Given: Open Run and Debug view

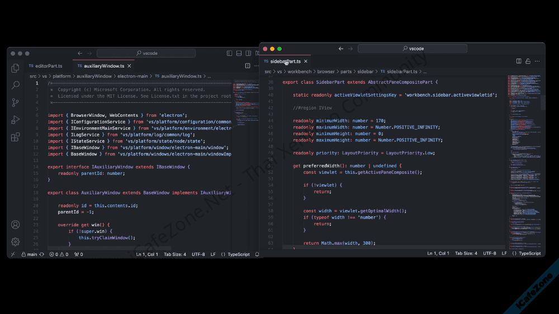Looking at the screenshot, I should point(16,120).
